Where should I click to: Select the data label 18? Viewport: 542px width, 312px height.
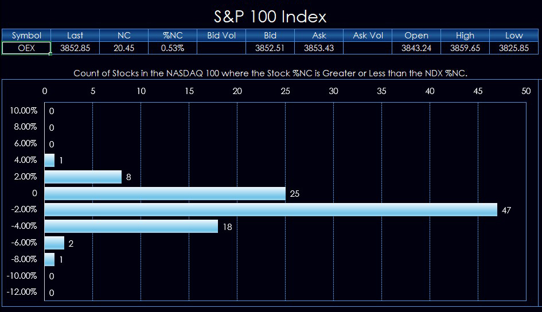pos(228,227)
